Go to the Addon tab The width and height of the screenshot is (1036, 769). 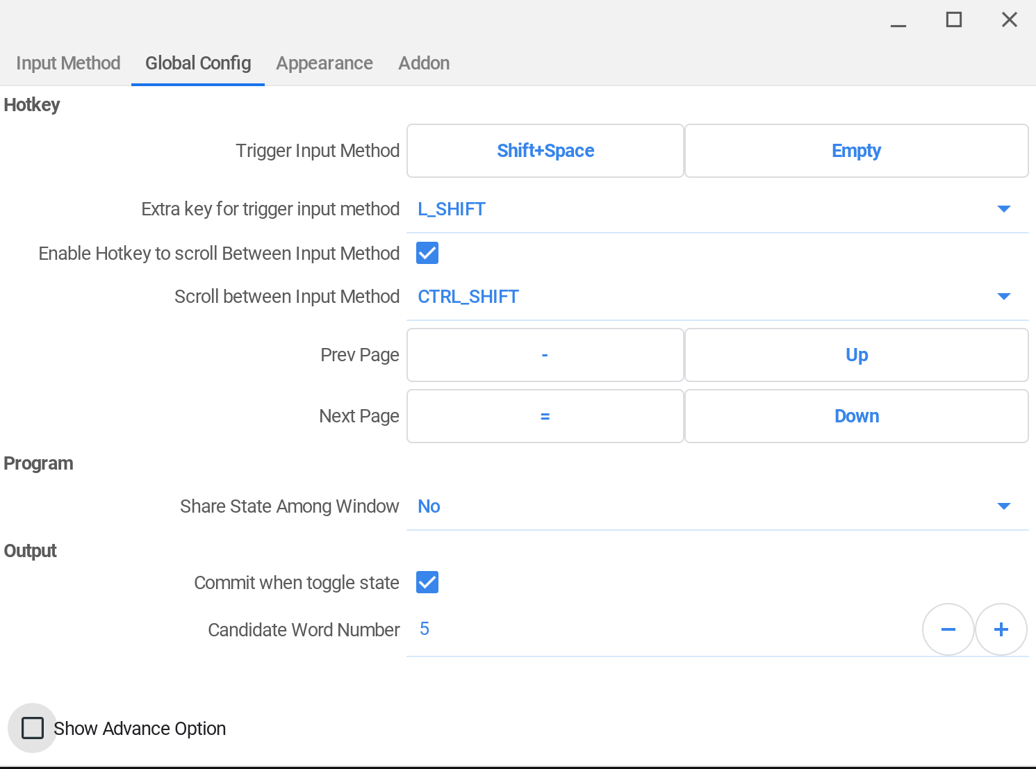(x=424, y=63)
